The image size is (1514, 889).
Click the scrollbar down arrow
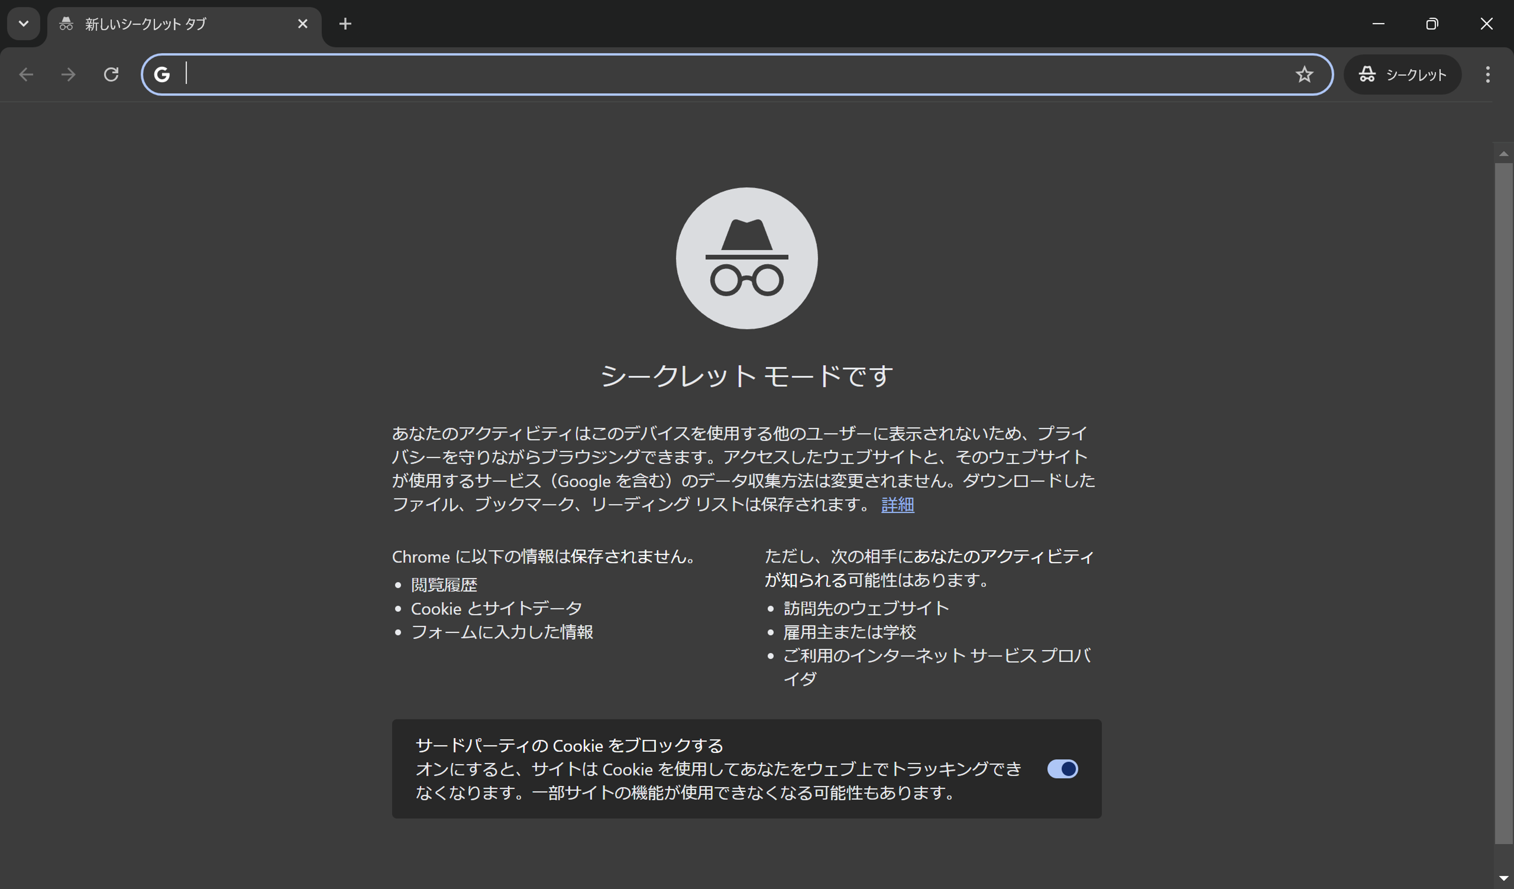point(1503,878)
